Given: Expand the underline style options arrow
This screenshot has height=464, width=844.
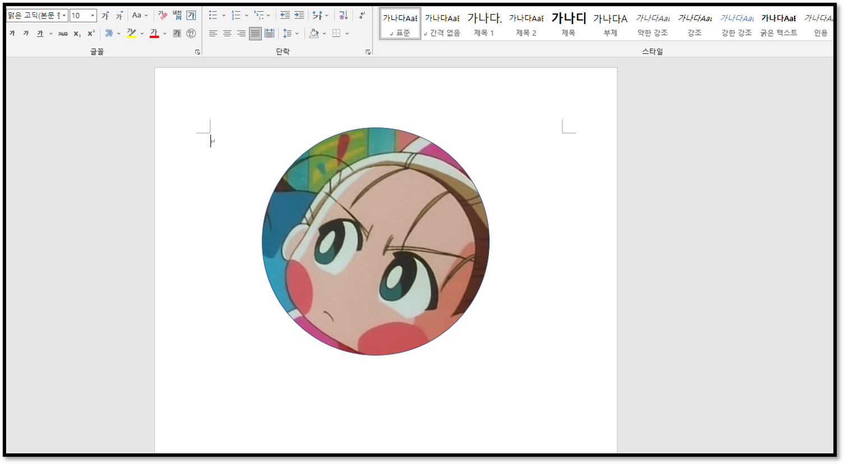Looking at the screenshot, I should pyautogui.click(x=50, y=34).
